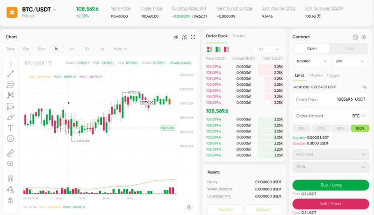Open chart settings gear at bottom
The height and width of the screenshot is (215, 374).
189,208
